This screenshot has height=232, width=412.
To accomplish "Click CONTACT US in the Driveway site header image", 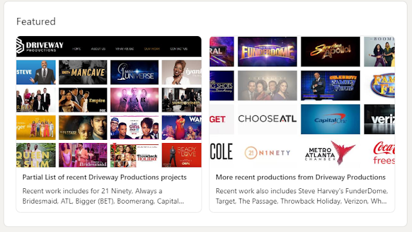I will [x=179, y=49].
